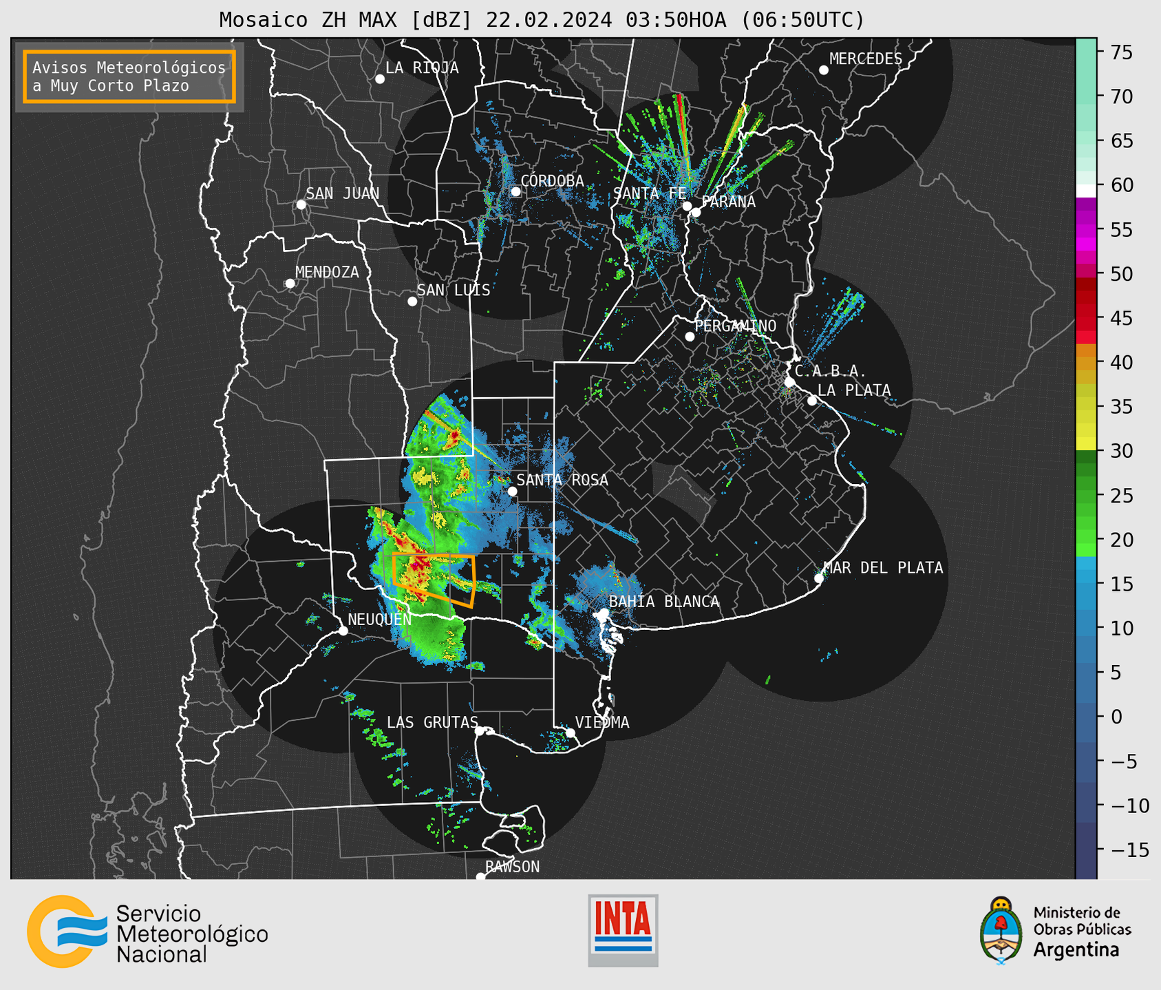Click the 60 dBZ white color band

(1086, 191)
